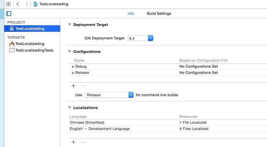
Task: Click the app icon of TestLocalizeding target
Action: tap(12, 44)
